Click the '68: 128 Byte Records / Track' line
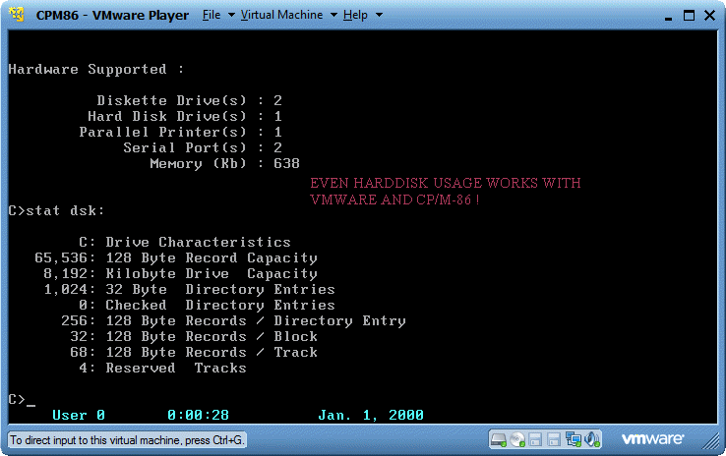The height and width of the screenshot is (456, 726). click(194, 353)
